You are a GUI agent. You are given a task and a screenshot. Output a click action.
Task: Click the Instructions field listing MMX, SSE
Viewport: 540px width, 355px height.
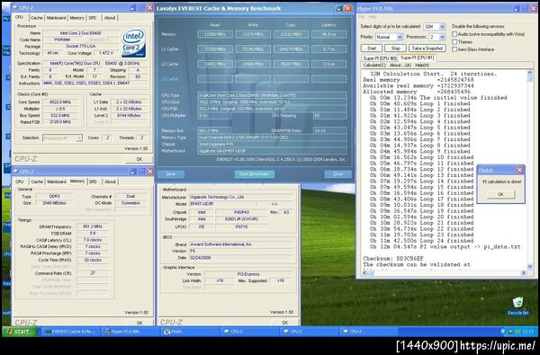95,84
